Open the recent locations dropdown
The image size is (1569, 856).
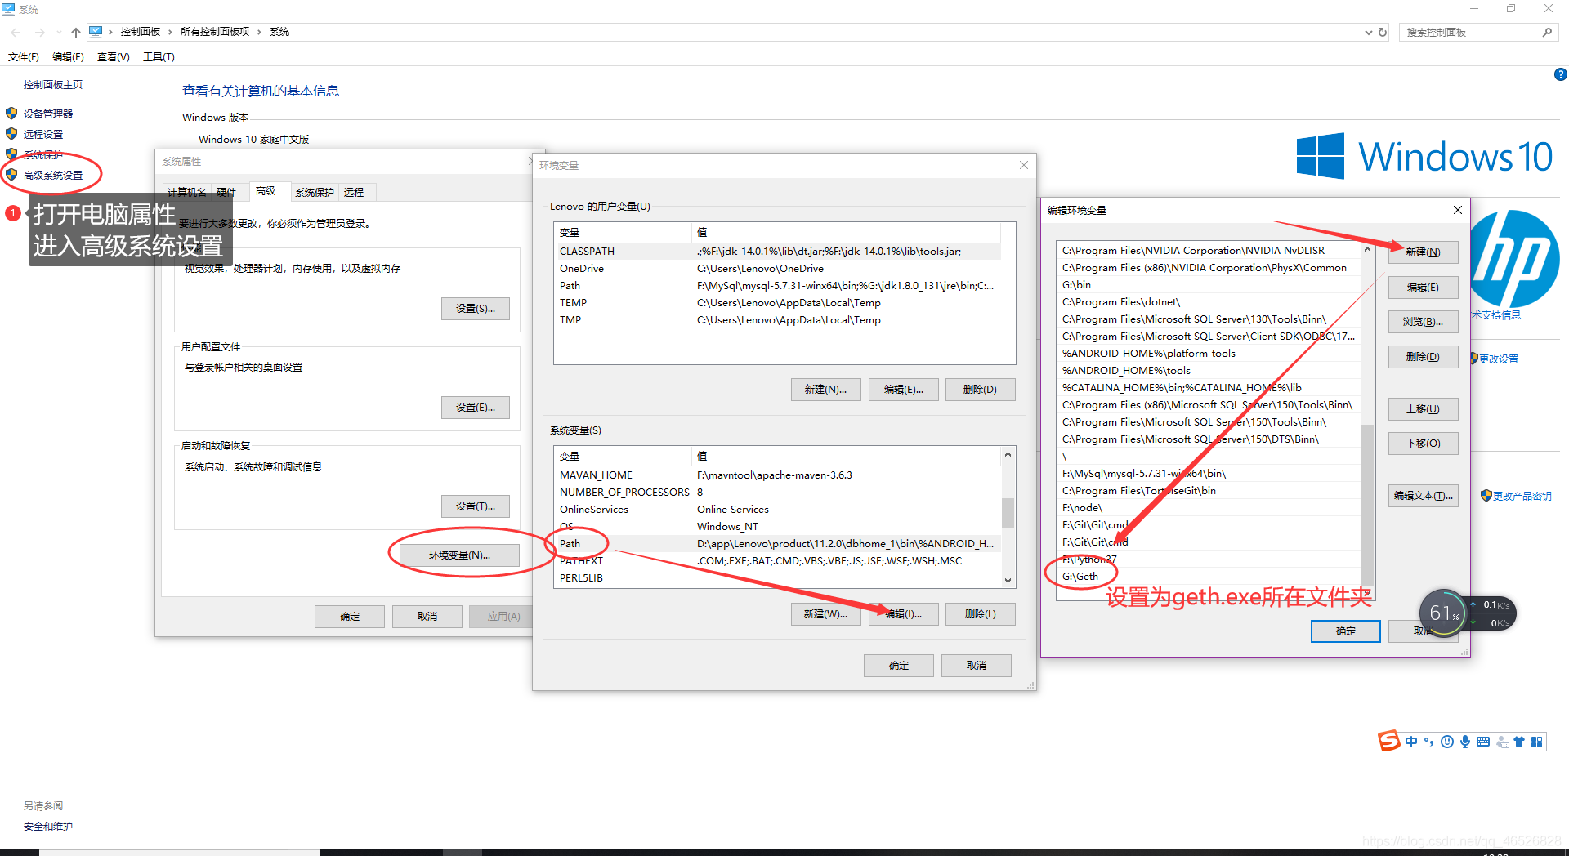59,33
